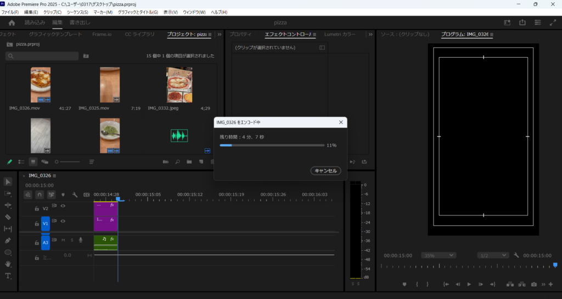Select the Razor tool in the tools panel
The image size is (562, 299).
coord(8,217)
